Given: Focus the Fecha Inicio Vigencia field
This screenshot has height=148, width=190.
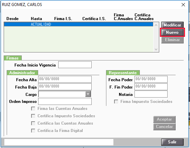Looking at the screenshot, I should point(75,65).
